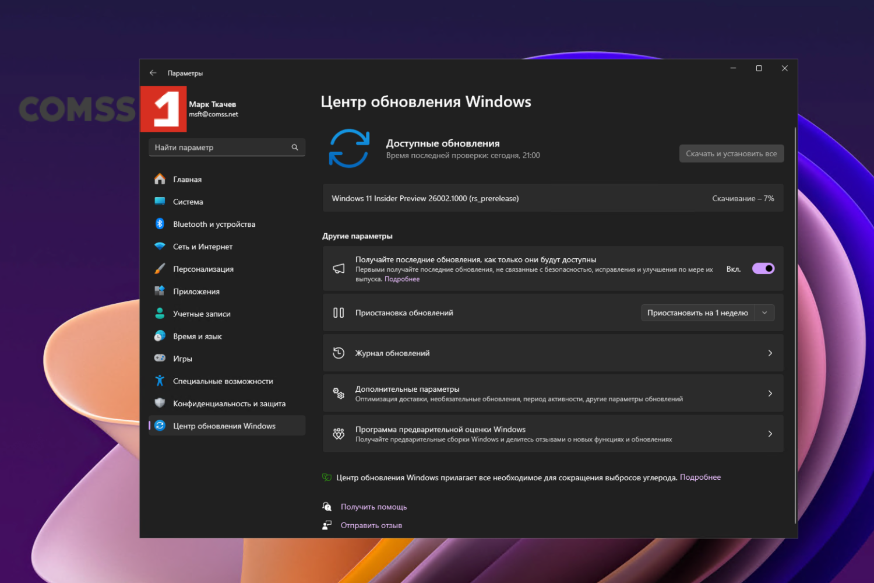Click the Конфиденциальность и защита shield icon
This screenshot has width=874, height=583.
160,403
